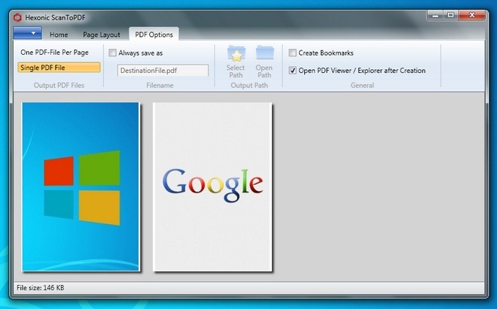This screenshot has height=309, width=497.
Task: Switch to the Page Layout tab
Action: [x=102, y=35]
